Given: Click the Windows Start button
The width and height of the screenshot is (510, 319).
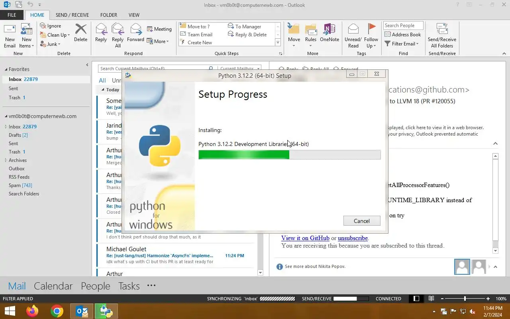Looking at the screenshot, I should tap(10, 311).
